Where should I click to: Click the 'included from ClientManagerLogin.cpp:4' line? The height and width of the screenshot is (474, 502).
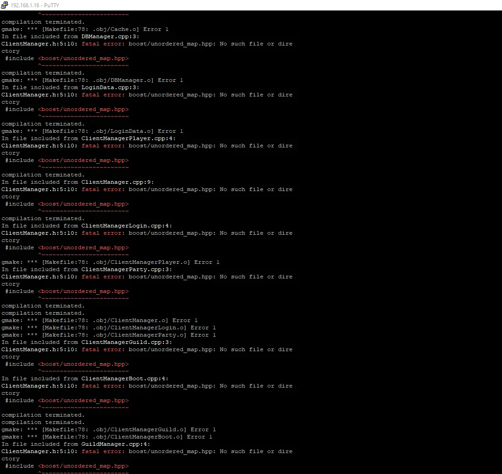pos(87,226)
